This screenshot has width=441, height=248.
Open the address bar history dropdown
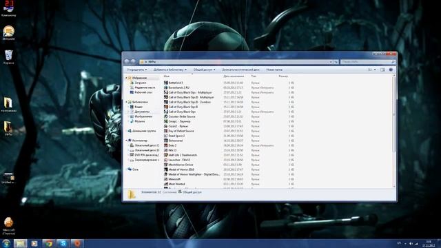(x=331, y=61)
